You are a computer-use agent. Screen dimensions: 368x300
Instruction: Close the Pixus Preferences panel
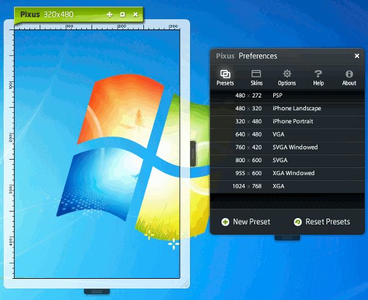click(357, 56)
